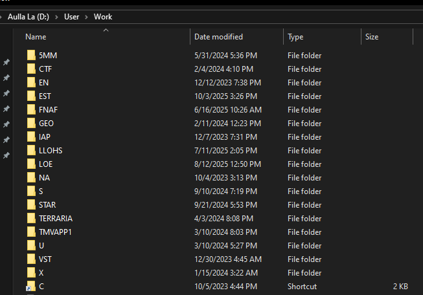Click the Type column header
The width and height of the screenshot is (423, 295).
[x=295, y=38]
